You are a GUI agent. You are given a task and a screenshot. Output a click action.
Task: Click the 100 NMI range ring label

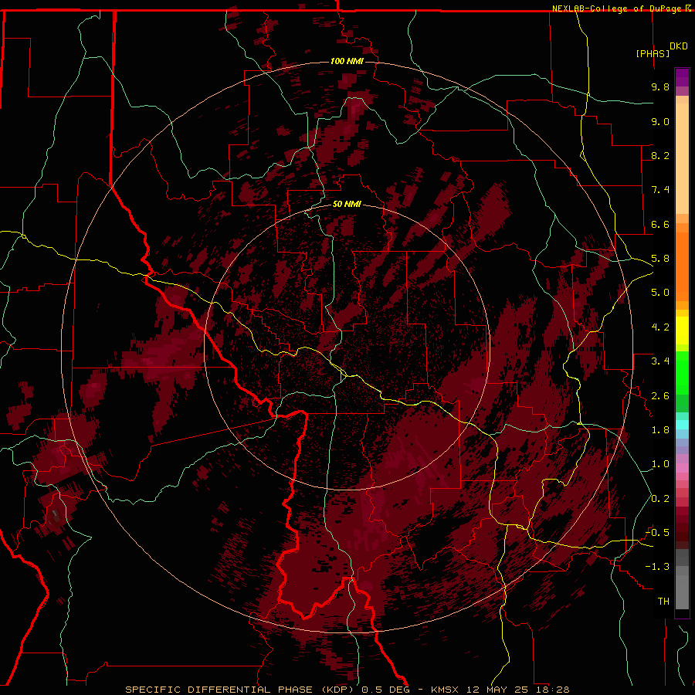(347, 61)
